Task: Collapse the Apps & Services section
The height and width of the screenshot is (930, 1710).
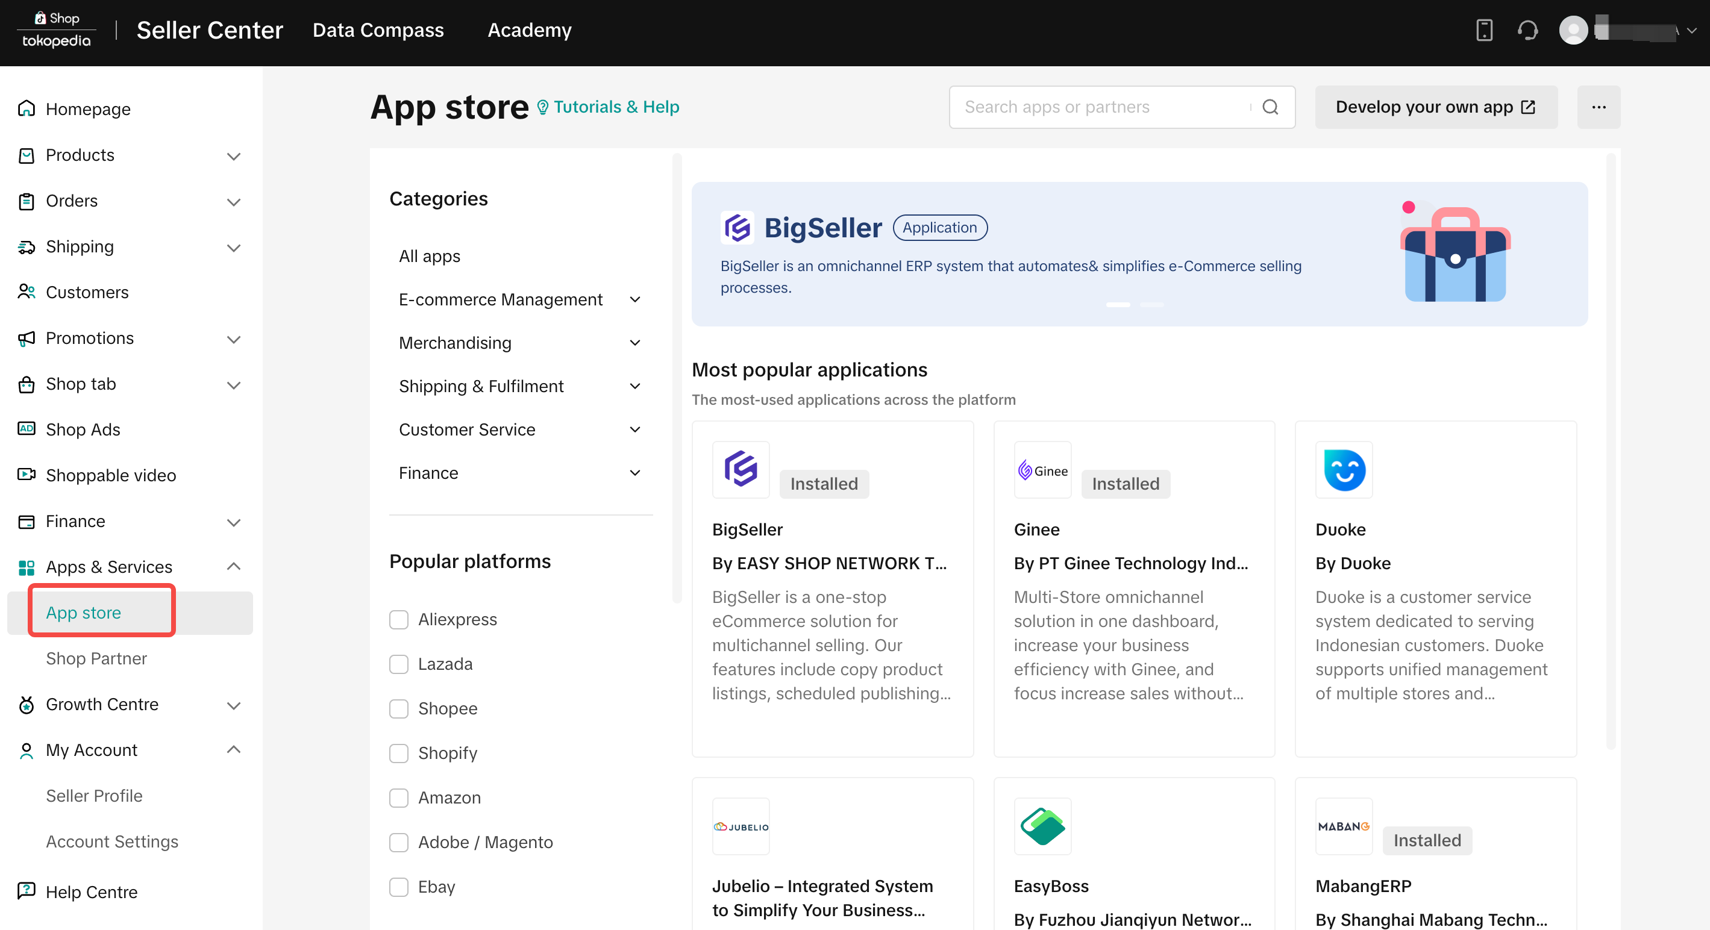Action: (130, 566)
